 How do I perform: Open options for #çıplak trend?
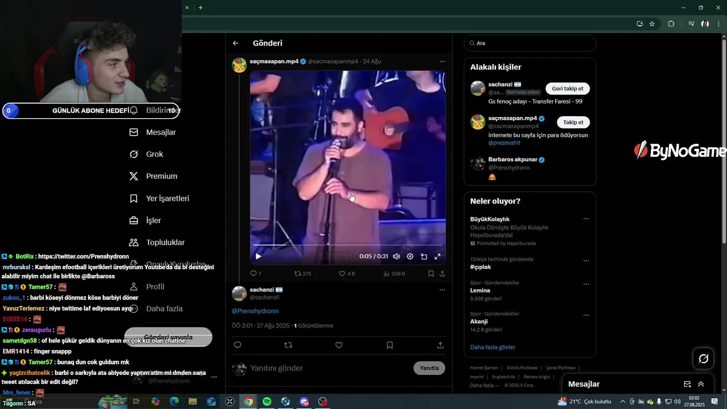pos(586,261)
